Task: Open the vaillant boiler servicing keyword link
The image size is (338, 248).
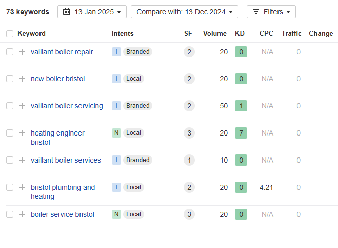Action: (67, 106)
